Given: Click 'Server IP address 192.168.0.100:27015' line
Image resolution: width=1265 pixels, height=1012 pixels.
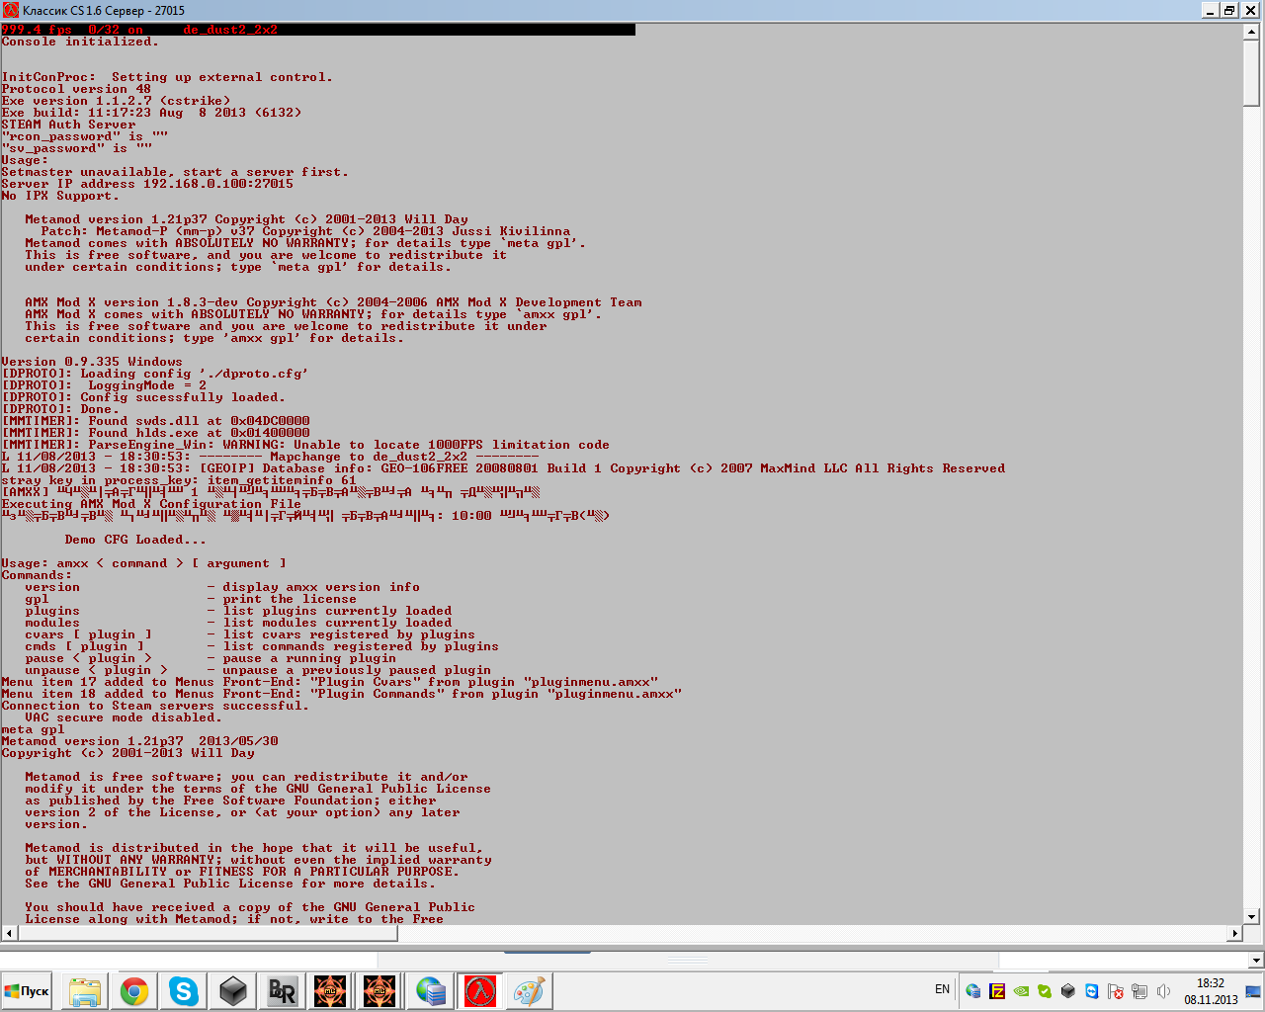Looking at the screenshot, I should click(x=147, y=184).
